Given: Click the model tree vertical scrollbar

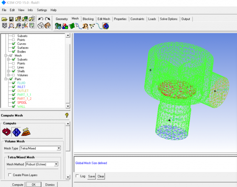Looking at the screenshot, I should pyautogui.click(x=68, y=70).
